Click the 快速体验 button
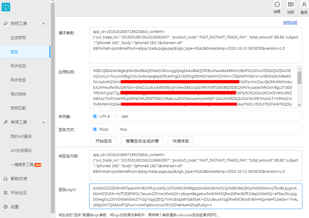 pyautogui.click(x=181, y=141)
